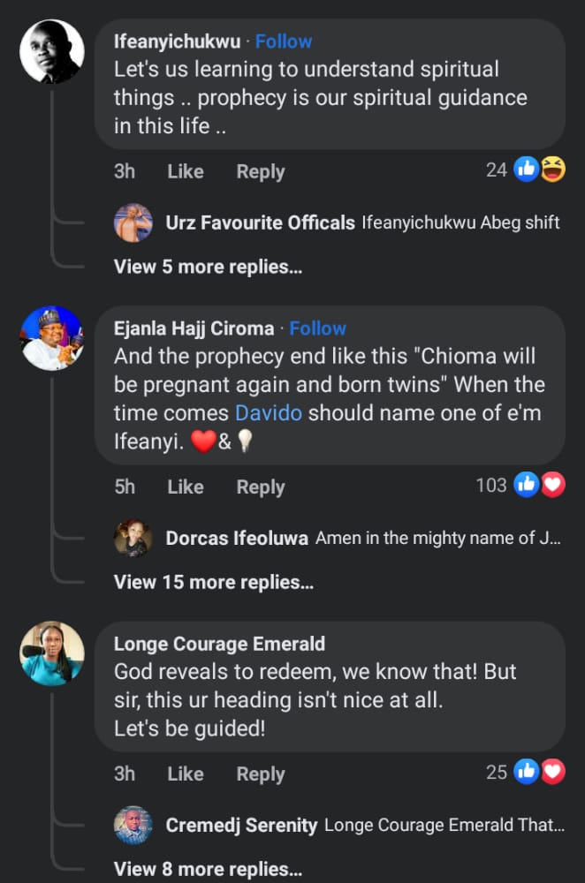The width and height of the screenshot is (585, 883).
Task: Like Ifeanyichukwu's comment
Action: coord(185,171)
